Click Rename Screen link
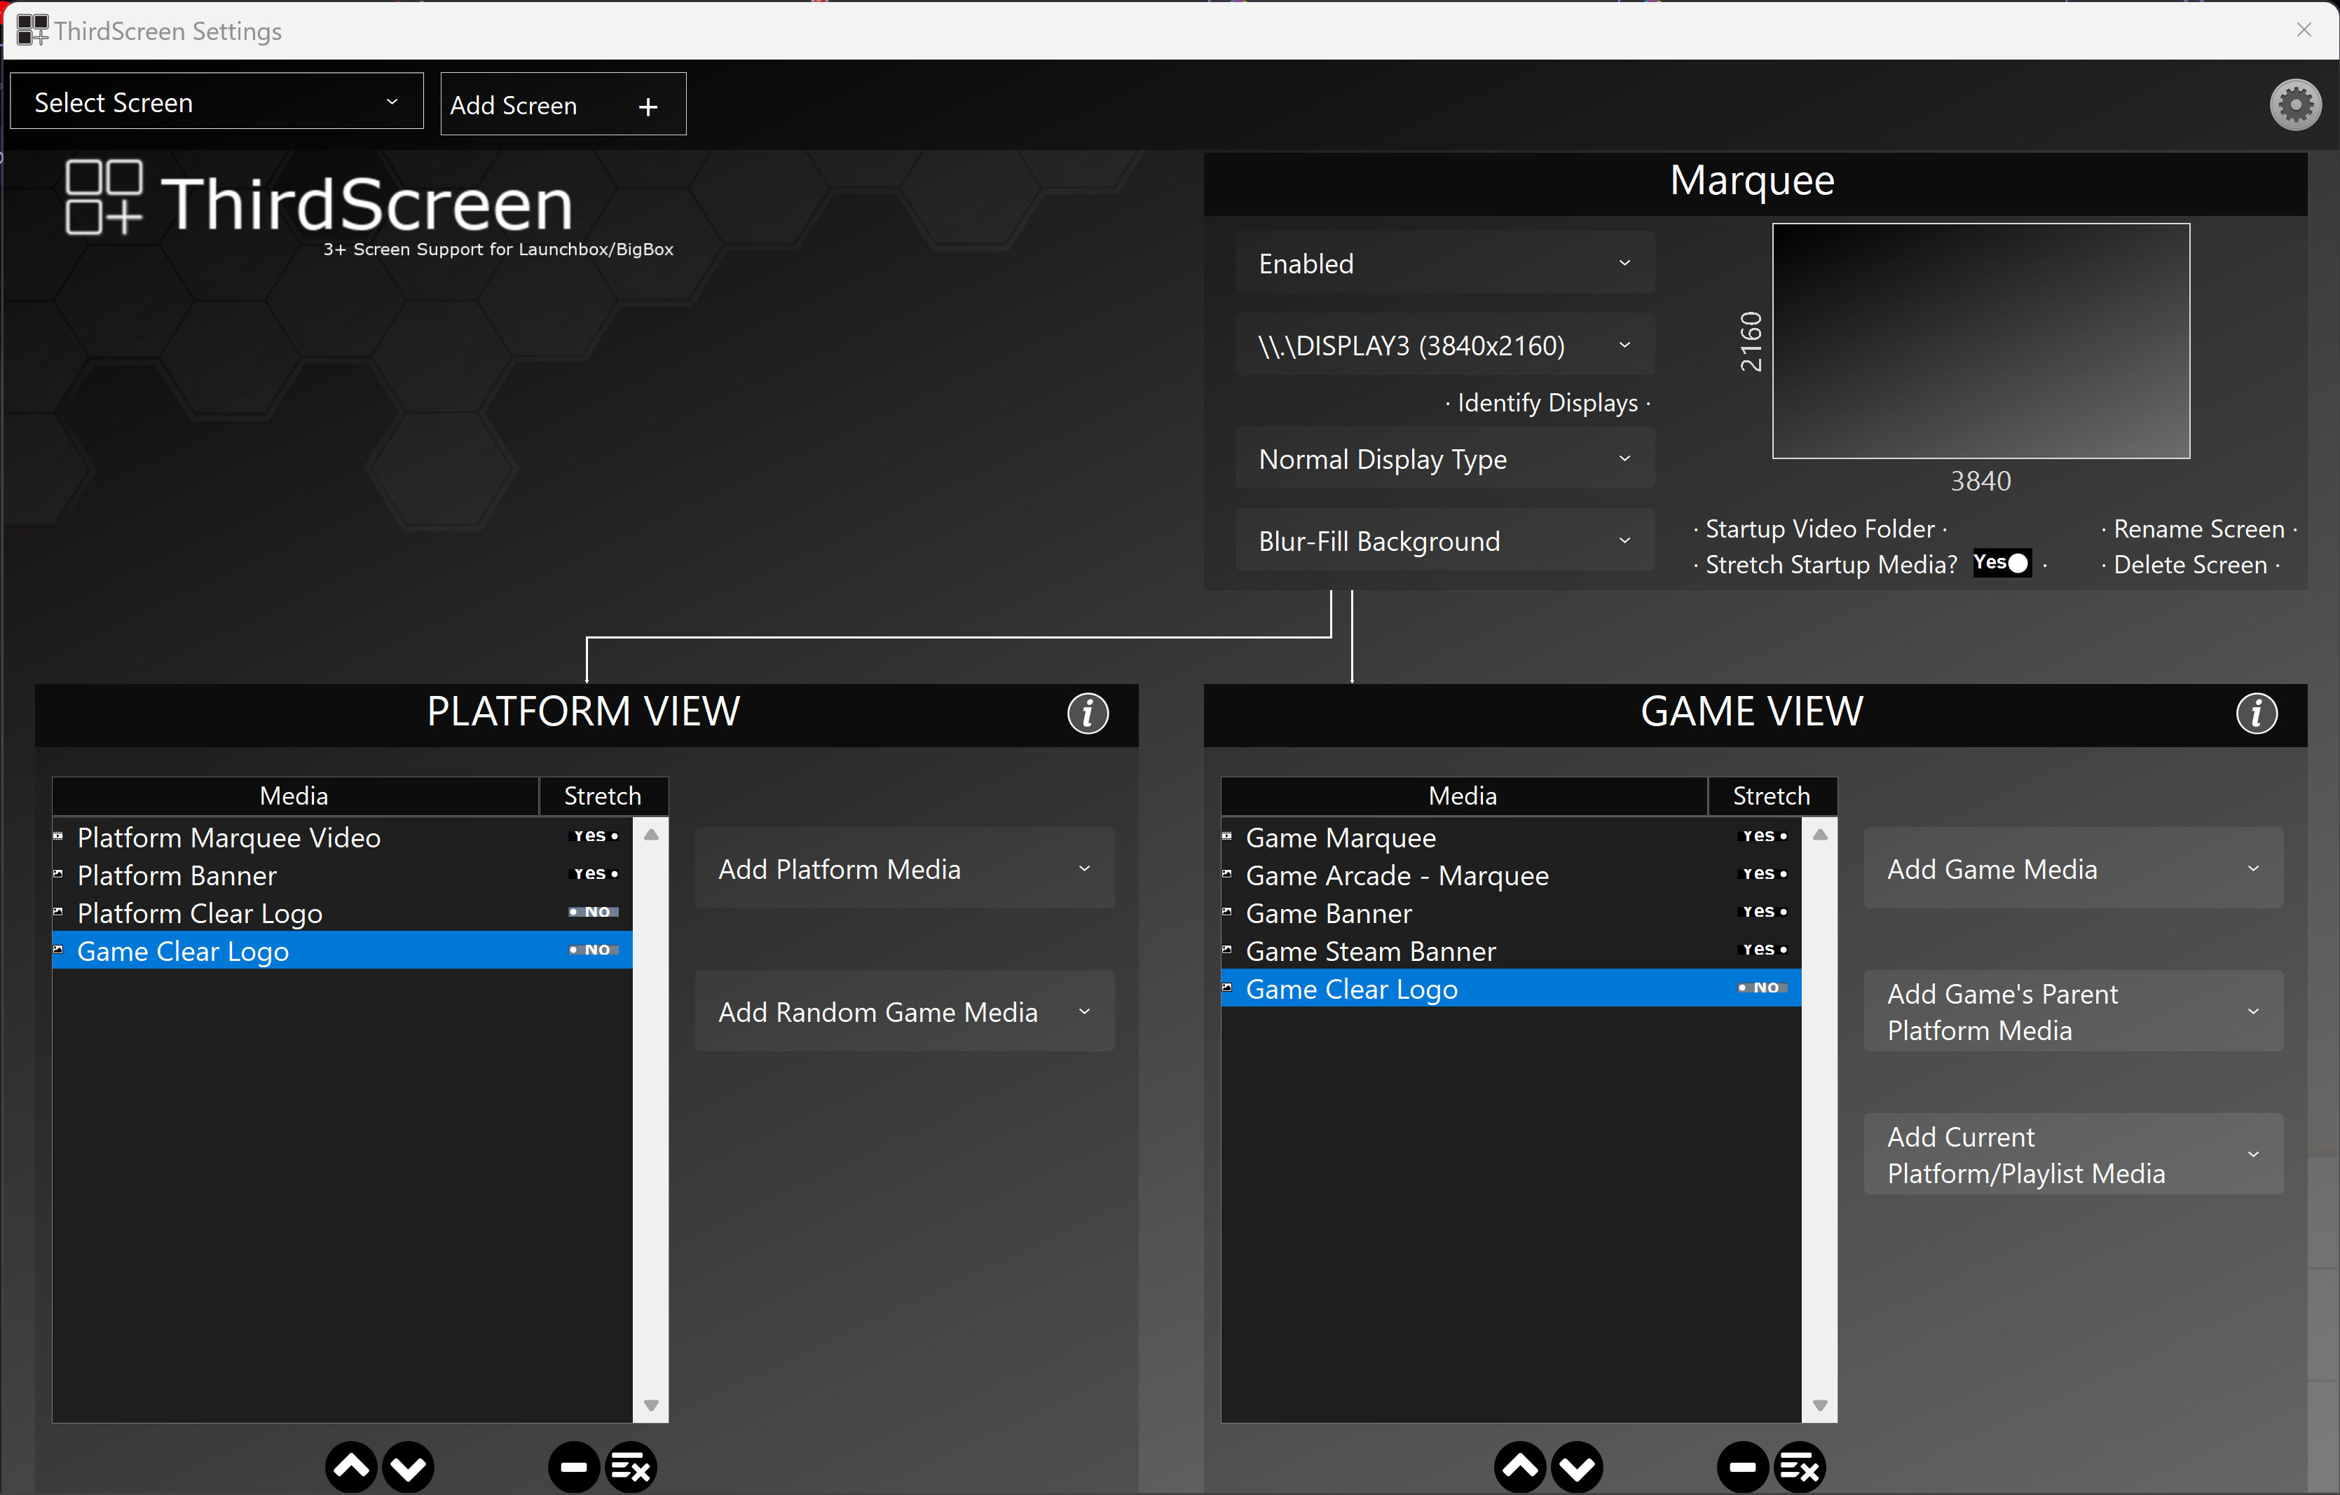 click(2199, 528)
